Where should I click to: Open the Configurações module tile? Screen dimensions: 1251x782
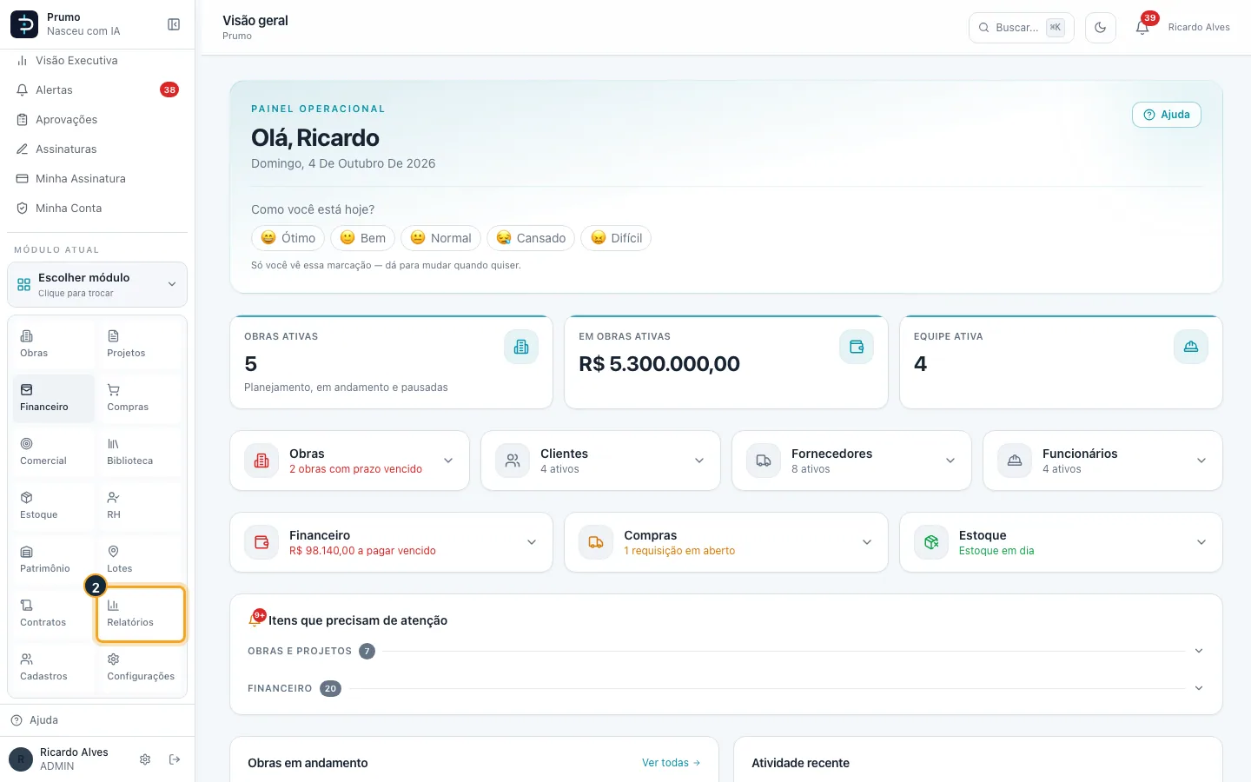pos(140,667)
